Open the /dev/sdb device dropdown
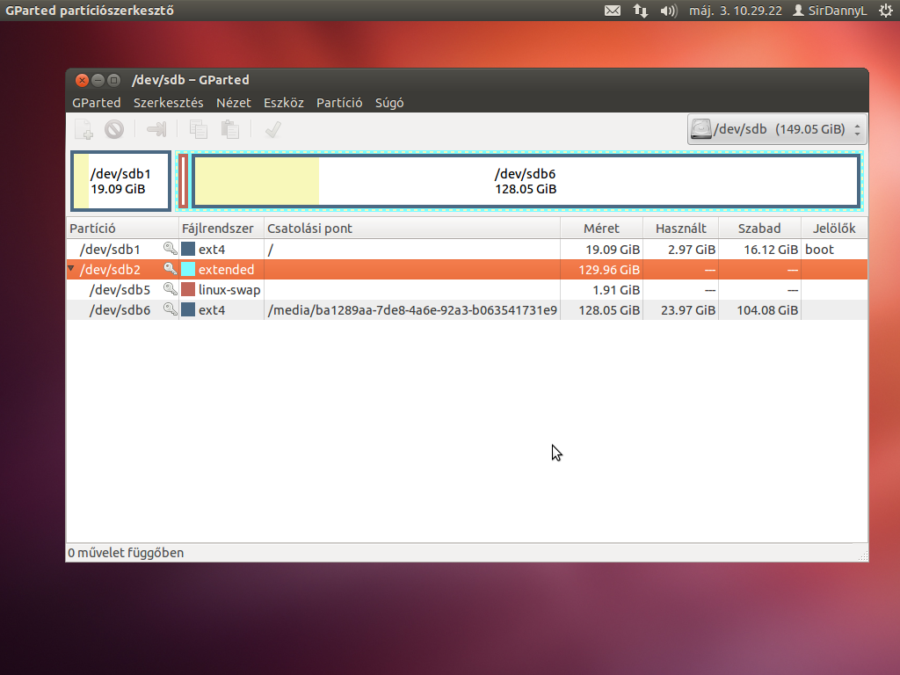This screenshot has height=675, width=900. point(777,129)
